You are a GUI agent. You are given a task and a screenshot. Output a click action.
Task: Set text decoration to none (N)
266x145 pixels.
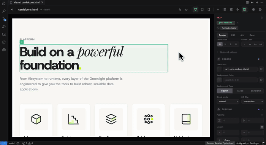[x=220, y=44]
